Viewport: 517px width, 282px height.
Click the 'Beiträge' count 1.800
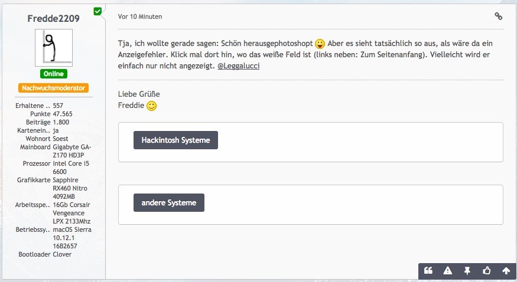pyautogui.click(x=61, y=122)
